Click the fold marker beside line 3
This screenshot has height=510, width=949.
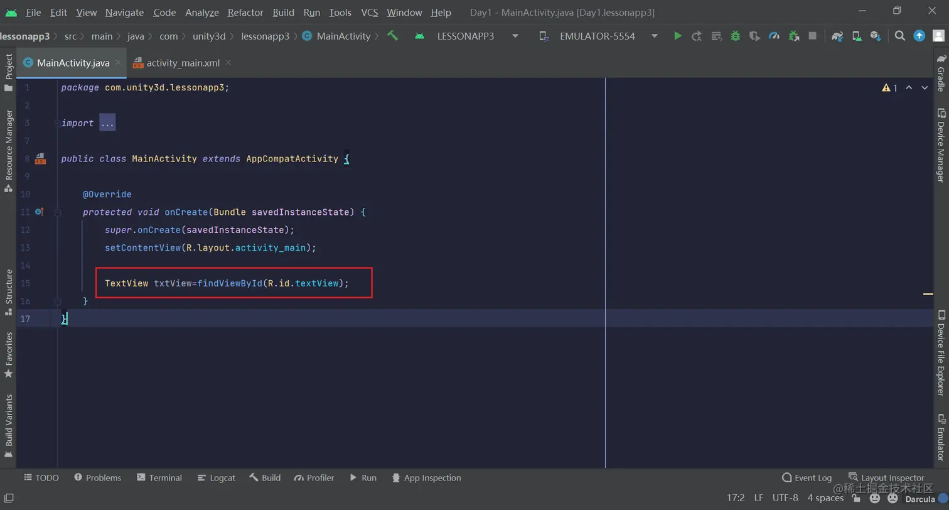pos(57,123)
